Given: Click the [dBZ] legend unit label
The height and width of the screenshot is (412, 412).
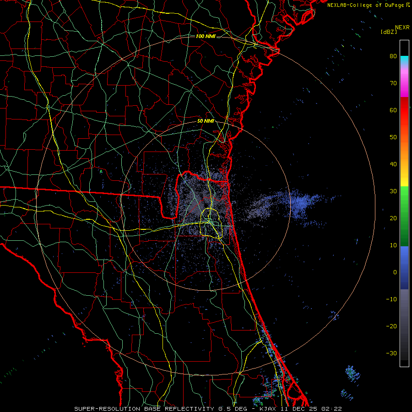Looking at the screenshot, I should (x=389, y=32).
